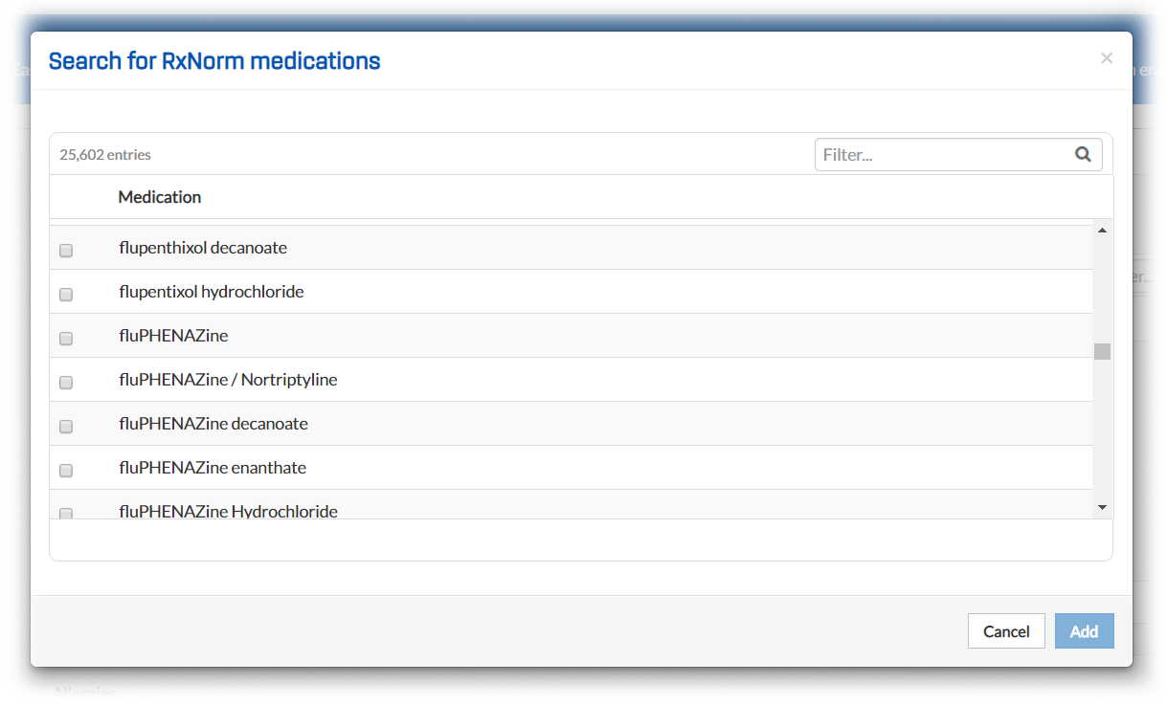Click the flupentixol hydrochloride row text

tap(212, 292)
